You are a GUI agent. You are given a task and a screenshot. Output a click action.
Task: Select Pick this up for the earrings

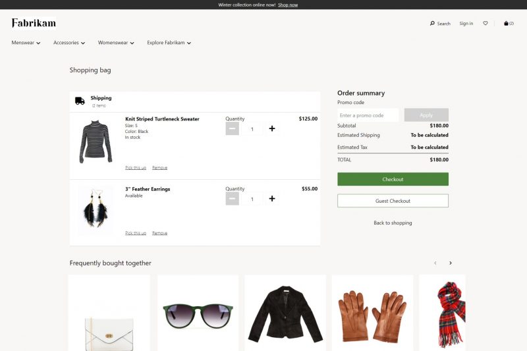point(136,233)
